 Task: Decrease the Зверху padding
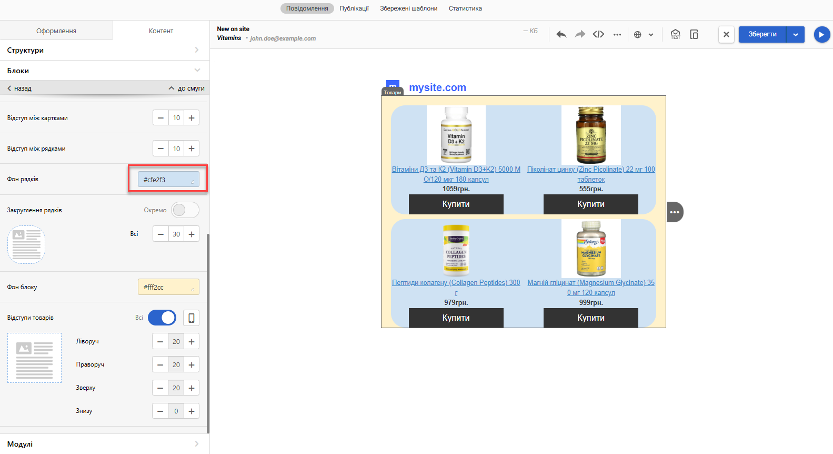[x=160, y=388]
